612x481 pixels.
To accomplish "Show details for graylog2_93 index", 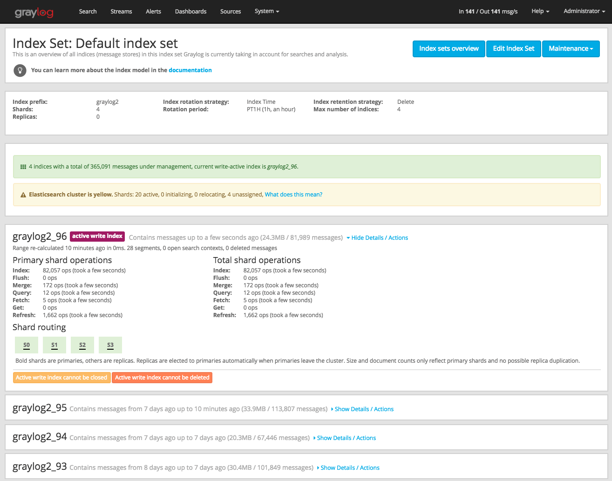I will click(x=349, y=467).
